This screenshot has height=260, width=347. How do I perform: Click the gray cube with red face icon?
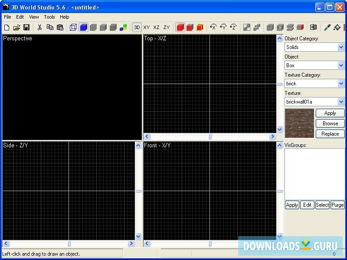[300, 27]
